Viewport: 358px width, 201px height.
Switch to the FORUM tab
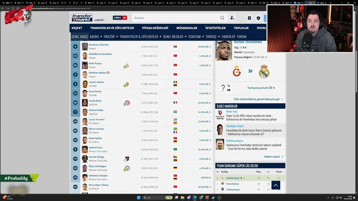click(242, 37)
